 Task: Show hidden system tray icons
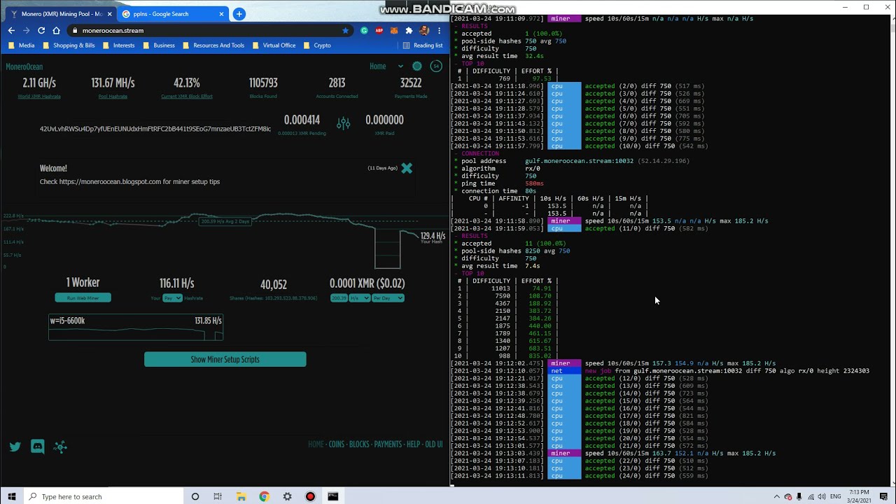[x=776, y=496]
